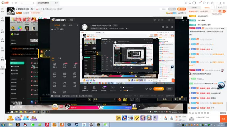Image resolution: width=227 pixels, height=127 pixels.
Task: Open the rocket gift icon
Action: [125, 118]
